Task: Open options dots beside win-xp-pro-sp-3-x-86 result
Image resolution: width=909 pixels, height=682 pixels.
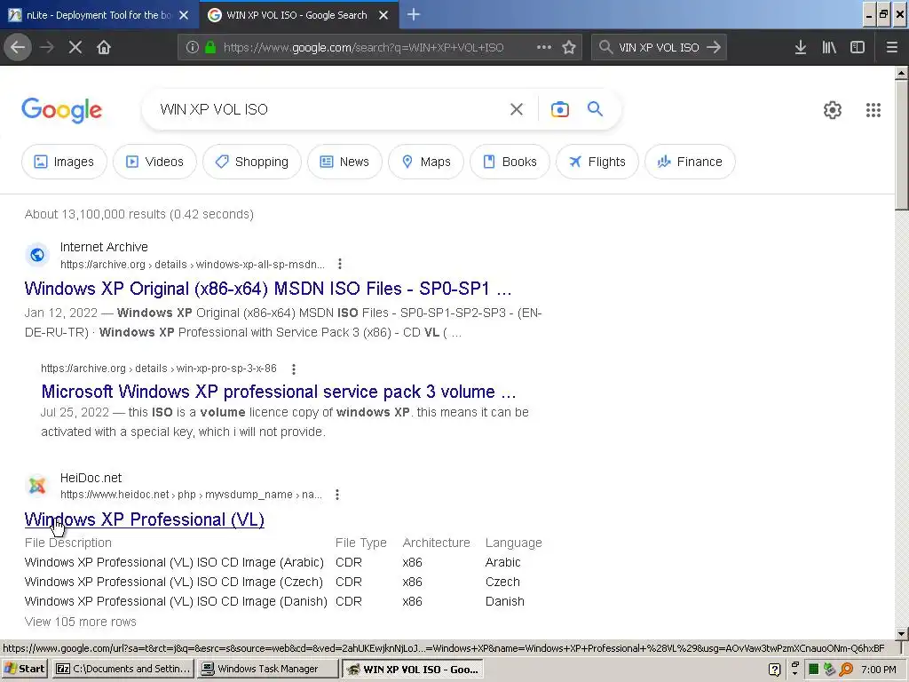Action: coord(294,369)
